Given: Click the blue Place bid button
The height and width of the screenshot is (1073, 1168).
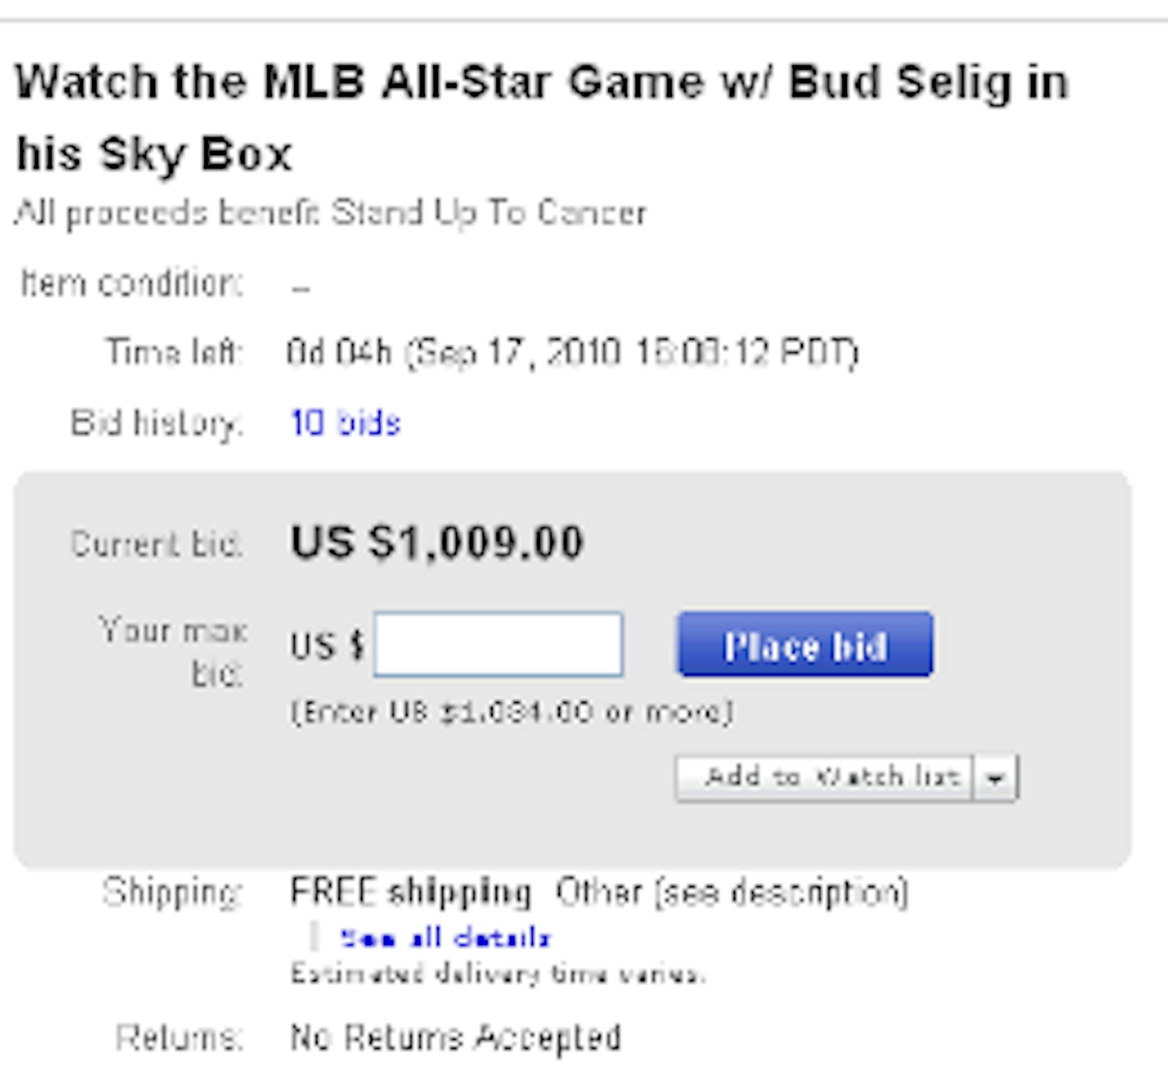Looking at the screenshot, I should pyautogui.click(x=805, y=645).
